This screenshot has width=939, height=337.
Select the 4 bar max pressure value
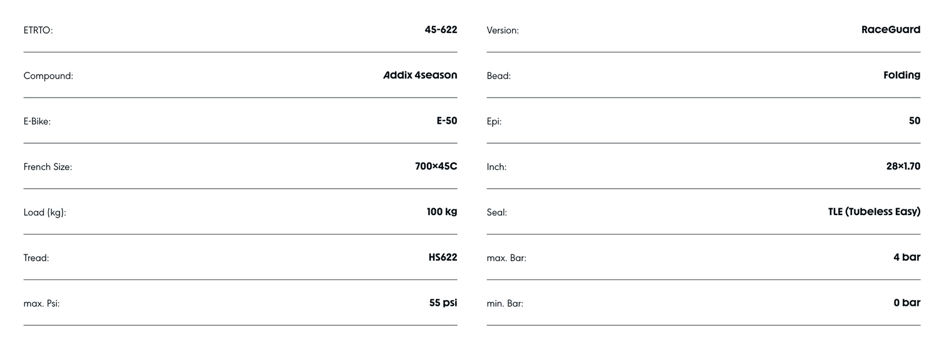click(x=906, y=258)
